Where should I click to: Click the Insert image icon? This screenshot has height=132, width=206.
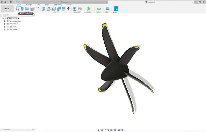[x=107, y=9]
